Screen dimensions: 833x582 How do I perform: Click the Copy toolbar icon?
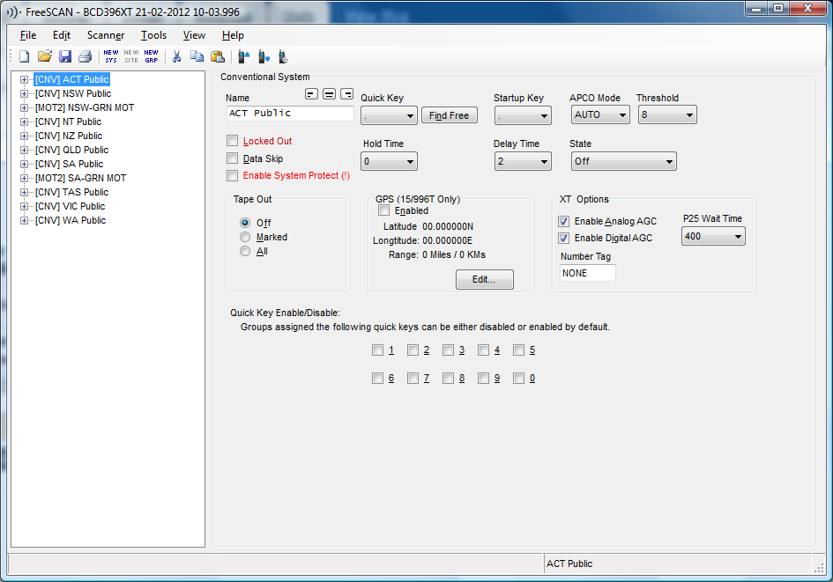197,55
